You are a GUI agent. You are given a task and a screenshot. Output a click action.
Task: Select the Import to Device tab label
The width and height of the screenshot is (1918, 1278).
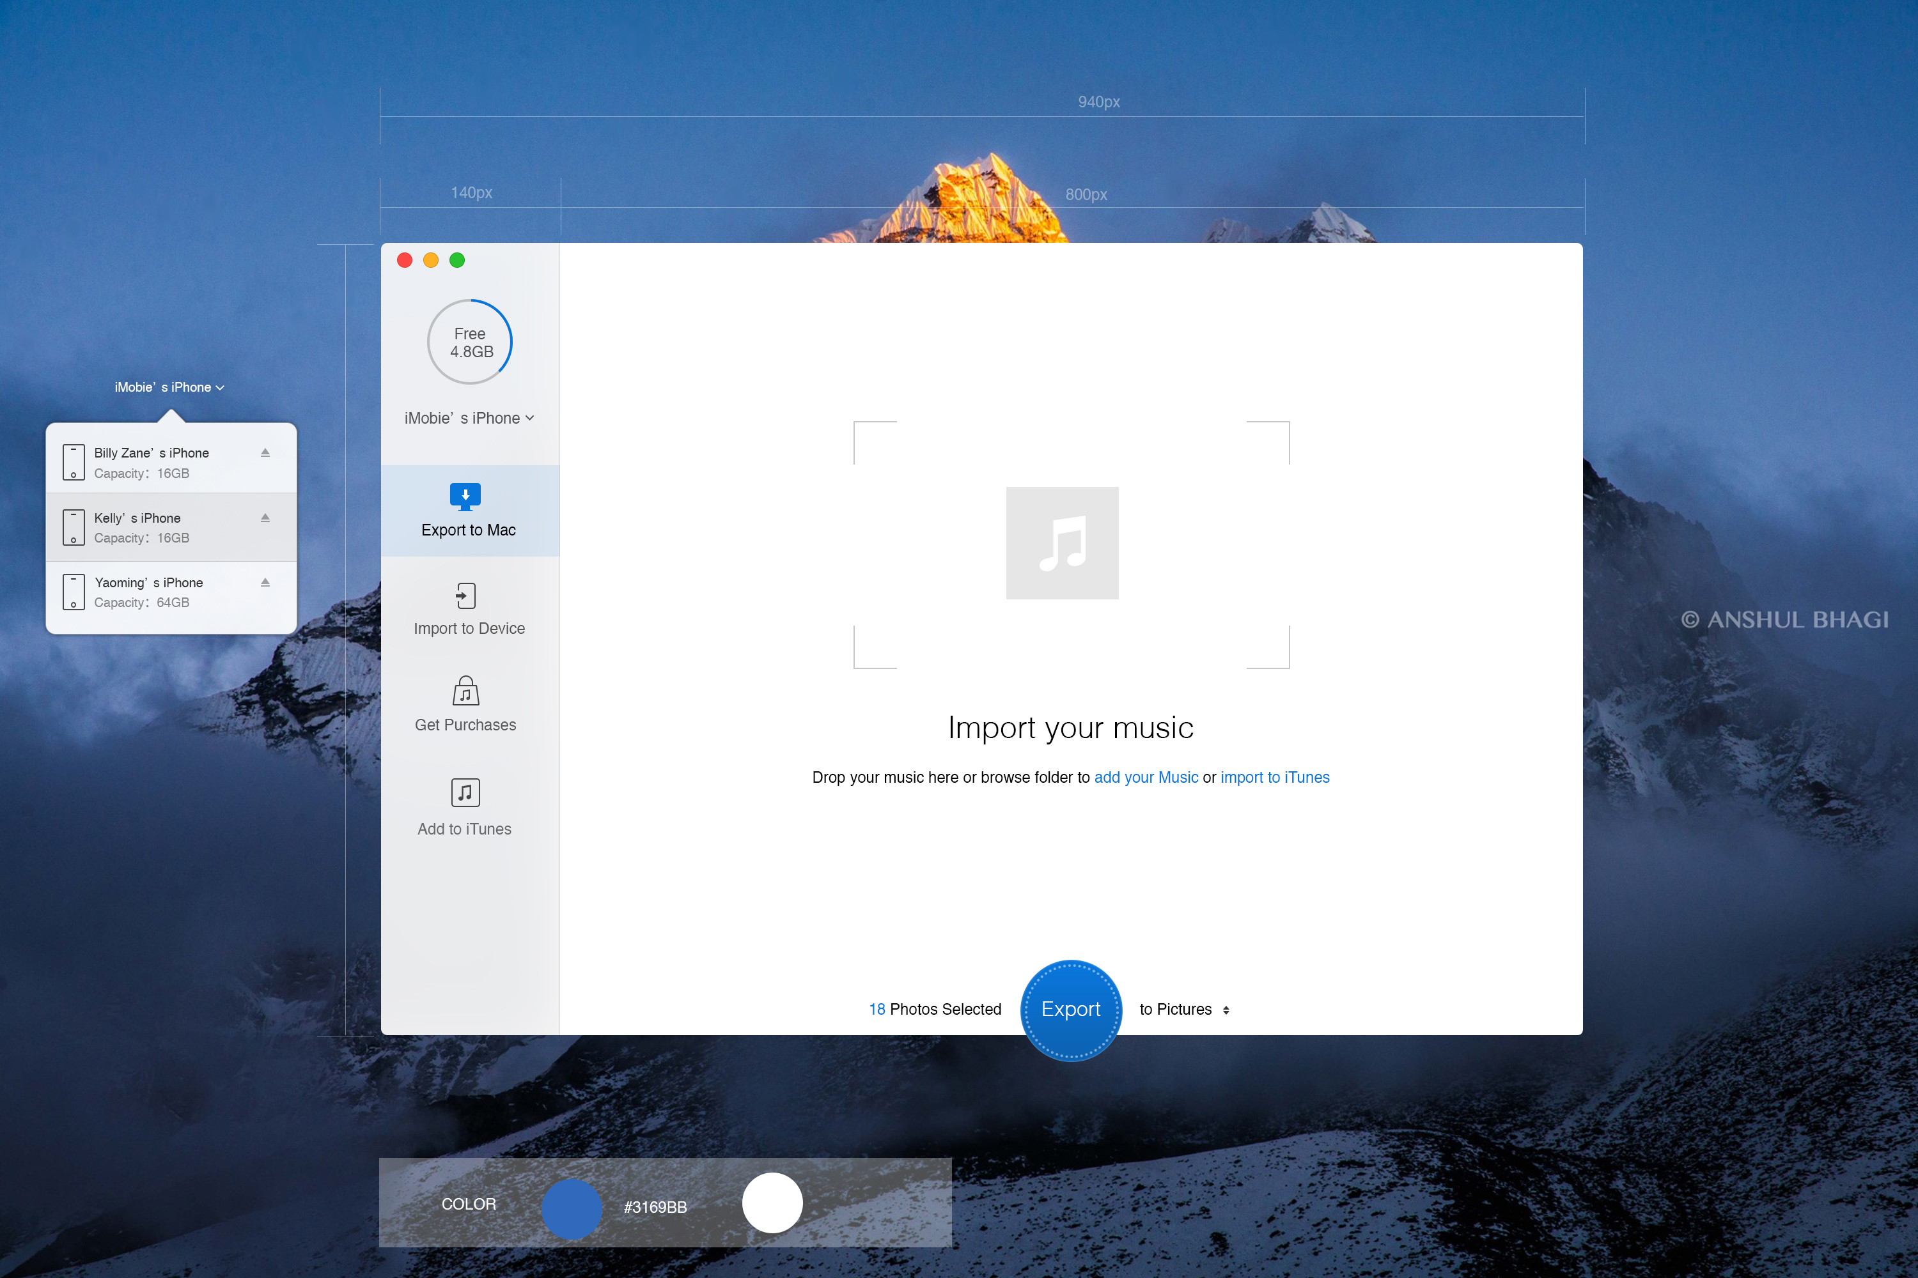click(x=469, y=628)
